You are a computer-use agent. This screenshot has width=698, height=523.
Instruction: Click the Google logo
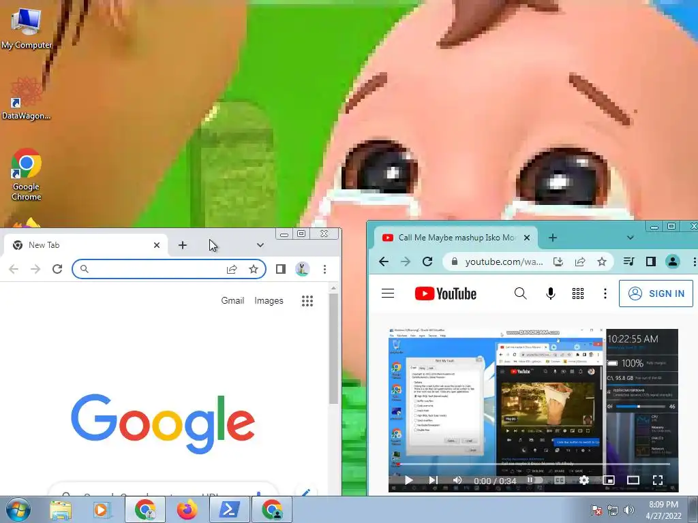coord(163,424)
